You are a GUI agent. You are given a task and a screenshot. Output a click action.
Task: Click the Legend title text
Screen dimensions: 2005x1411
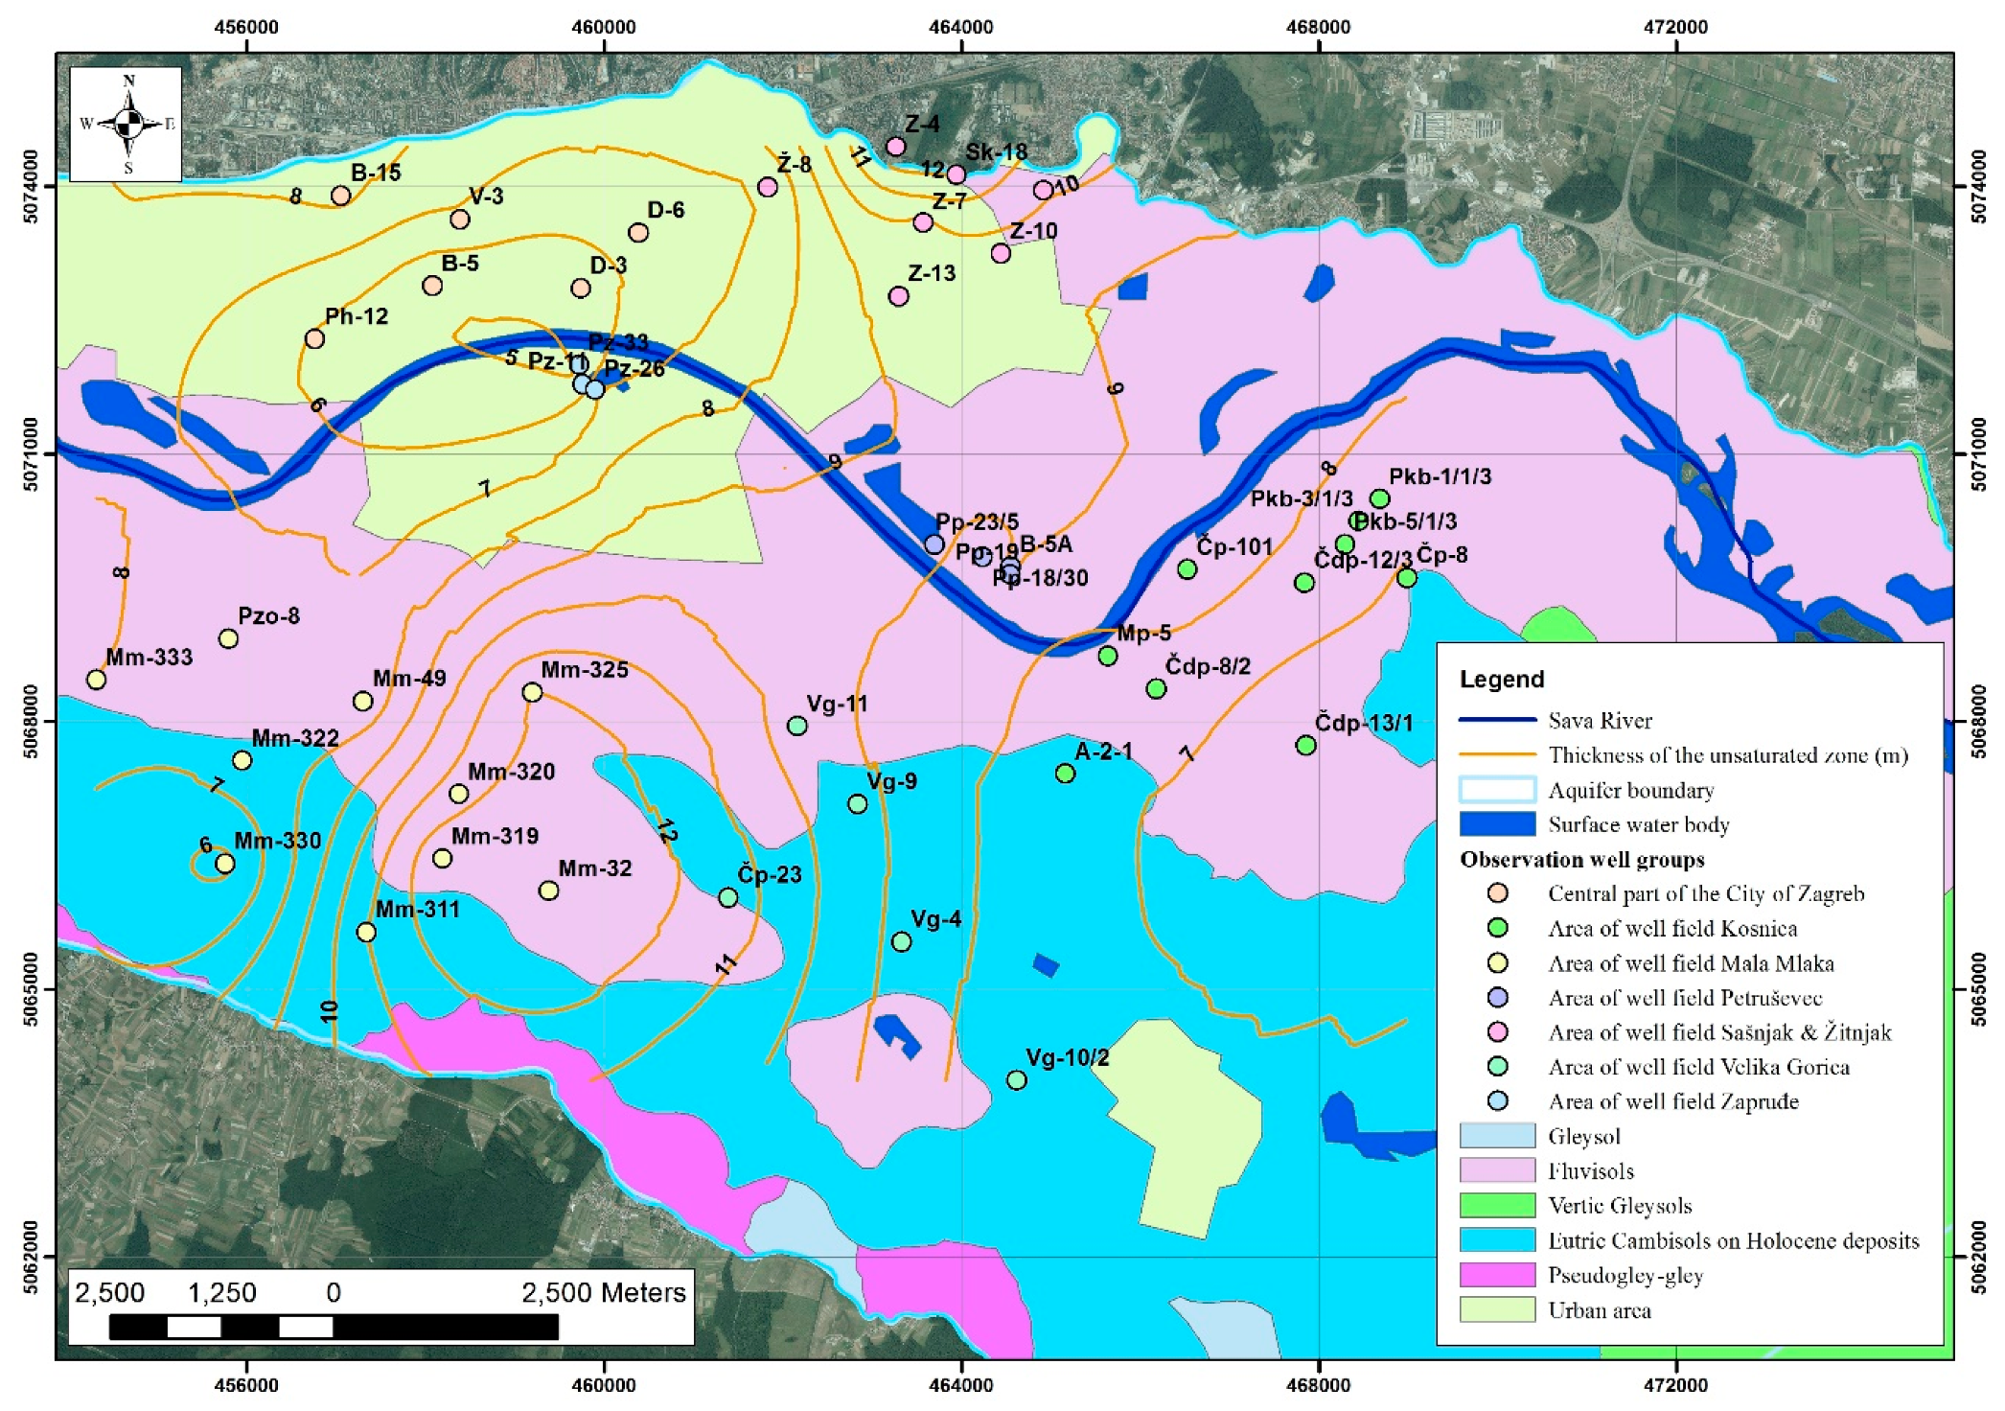coord(1502,680)
